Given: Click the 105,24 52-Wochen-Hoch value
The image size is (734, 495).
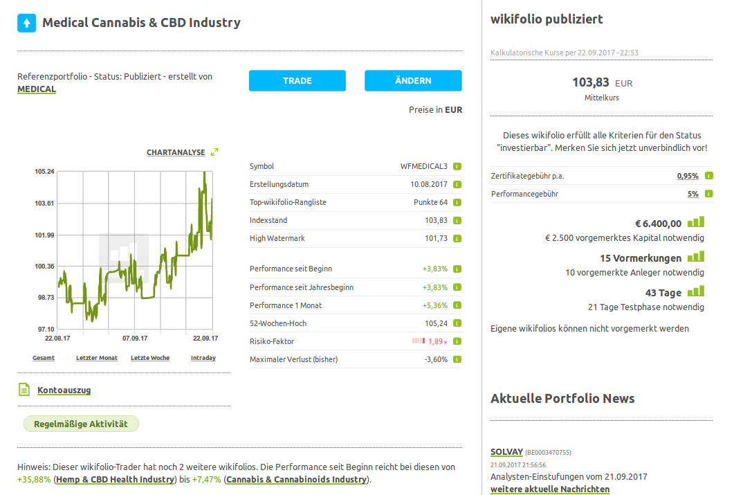Looking at the screenshot, I should 437,323.
